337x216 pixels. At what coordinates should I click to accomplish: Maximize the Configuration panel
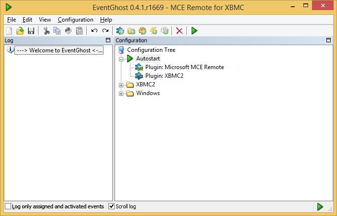328,40
